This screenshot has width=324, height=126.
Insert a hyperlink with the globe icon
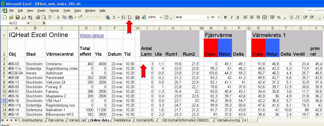pos(108,17)
